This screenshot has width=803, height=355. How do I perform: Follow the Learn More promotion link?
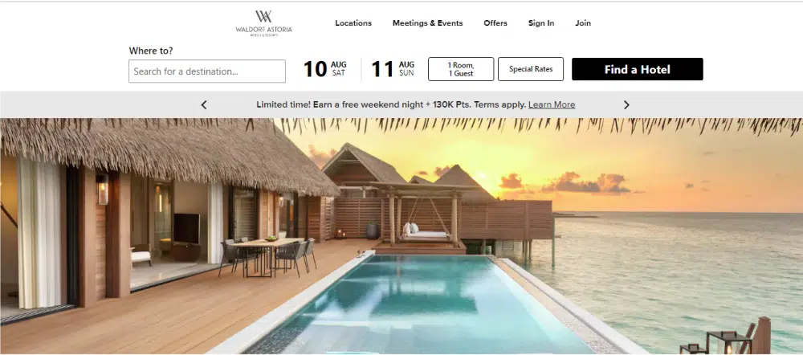(552, 104)
